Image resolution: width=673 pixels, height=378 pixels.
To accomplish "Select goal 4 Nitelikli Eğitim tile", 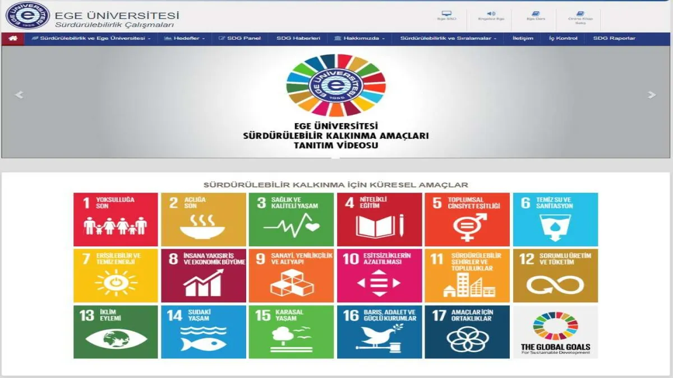I will [x=379, y=220].
